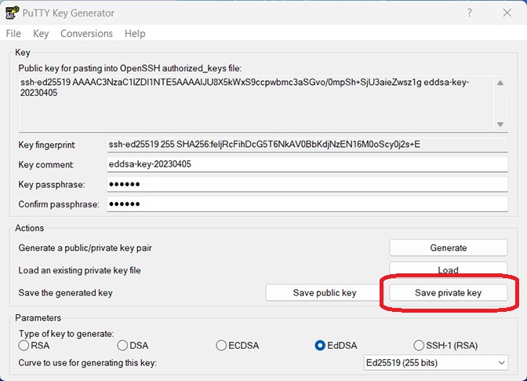This screenshot has width=527, height=381.
Task: Click the PuTTY Key Generator title bar icon
Action: click(12, 13)
